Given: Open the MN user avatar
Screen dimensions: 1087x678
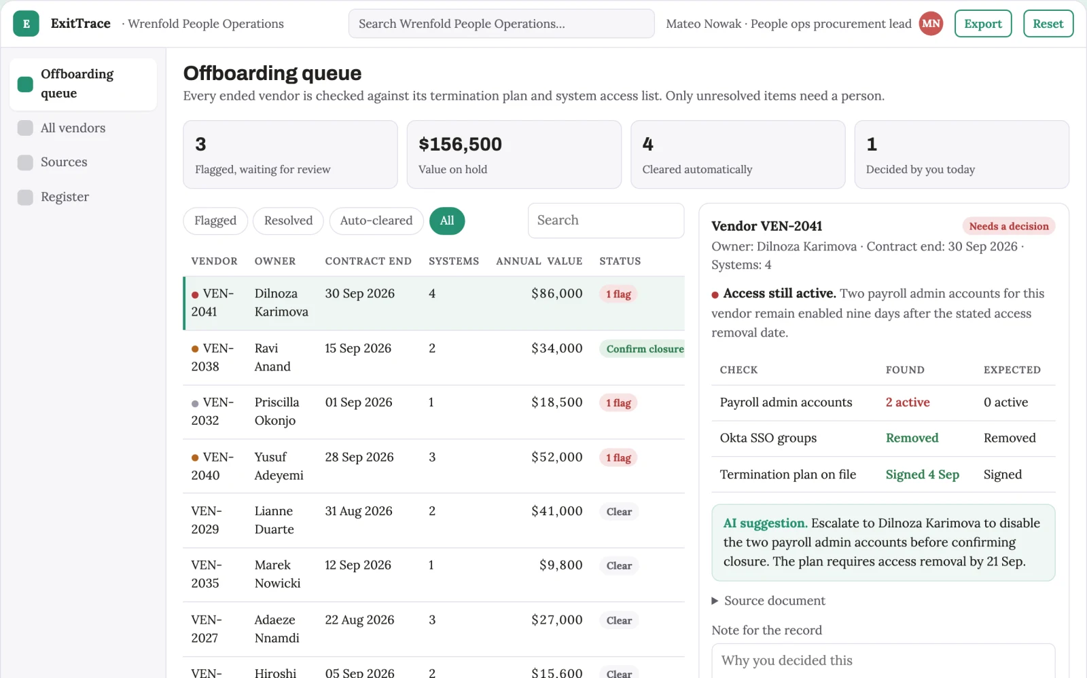Looking at the screenshot, I should click(x=931, y=24).
